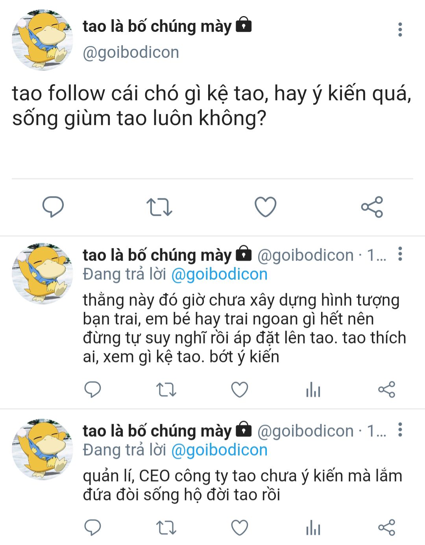Open main tweet author's Psyduck avatar
Viewport: 425px width, 545px height.
[x=42, y=40]
